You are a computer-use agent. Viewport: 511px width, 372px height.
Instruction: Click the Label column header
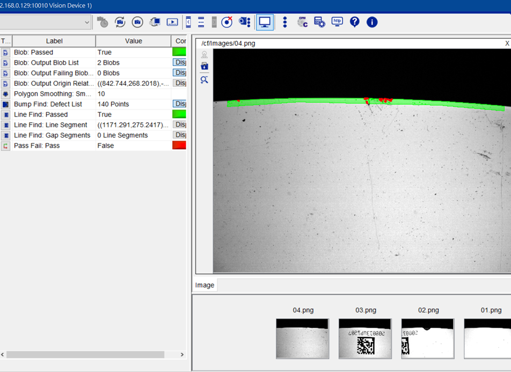54,41
